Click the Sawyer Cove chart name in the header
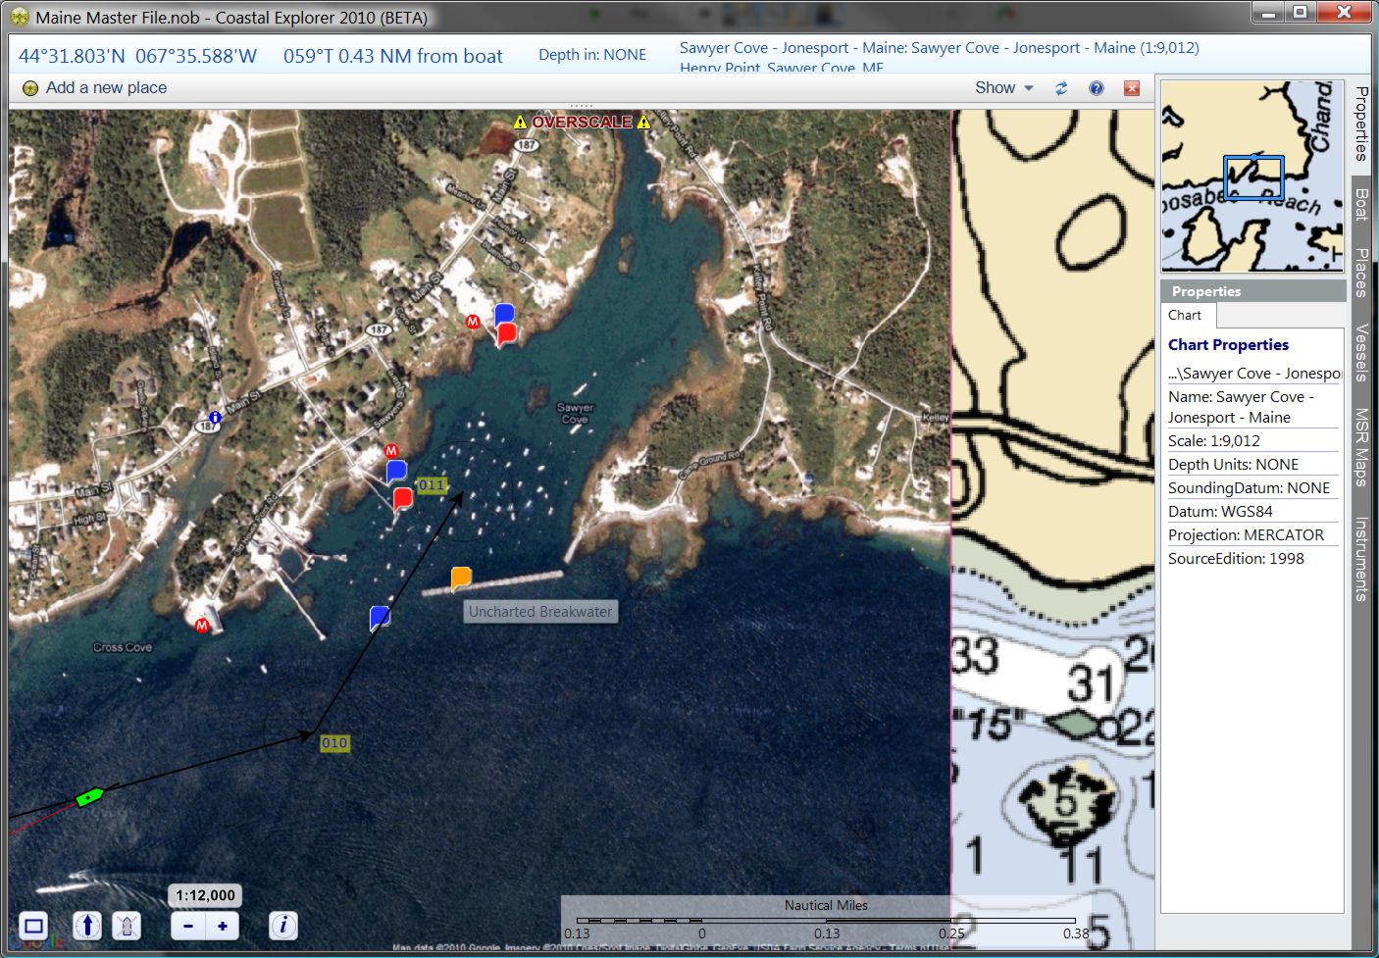Image resolution: width=1379 pixels, height=958 pixels. tap(939, 48)
